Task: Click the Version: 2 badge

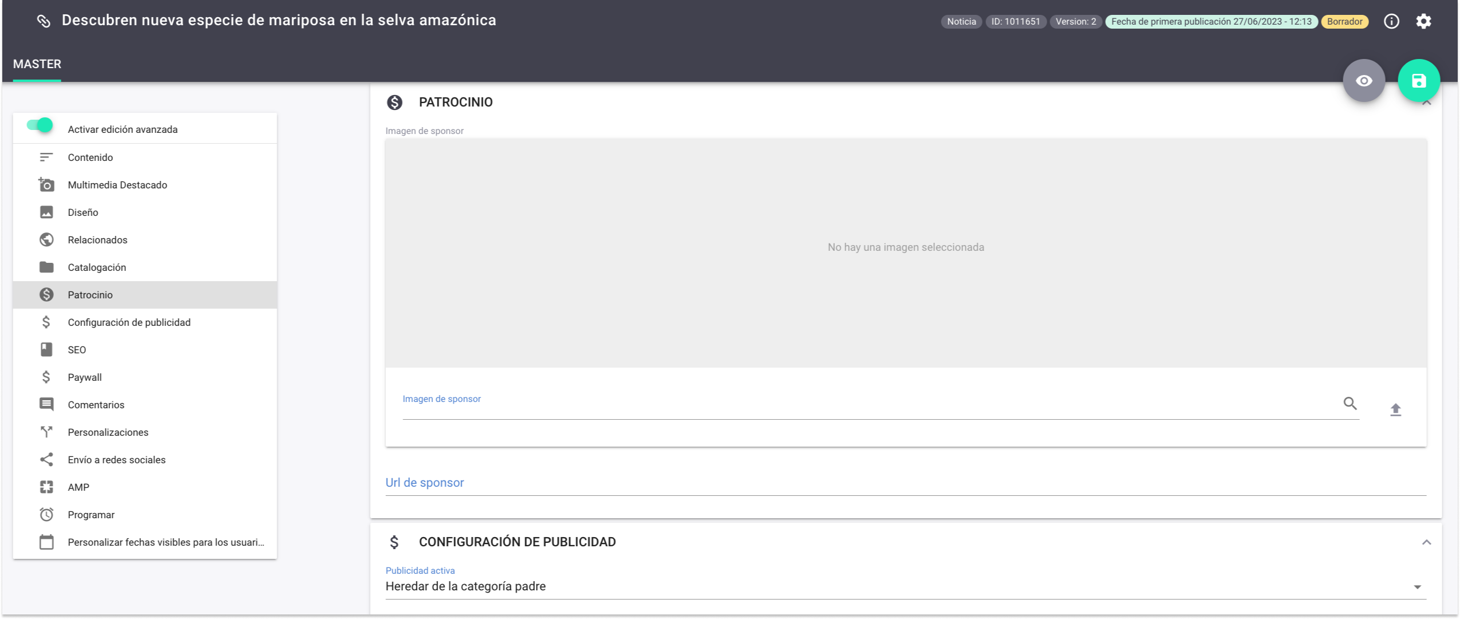Action: coord(1076,22)
